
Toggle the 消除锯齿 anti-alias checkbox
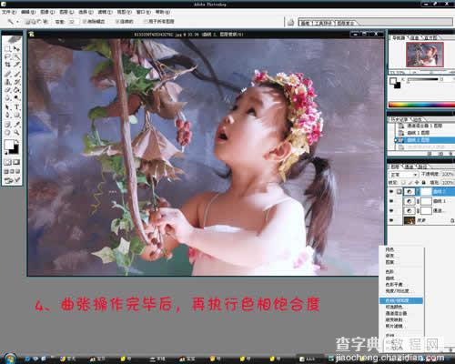85,22
